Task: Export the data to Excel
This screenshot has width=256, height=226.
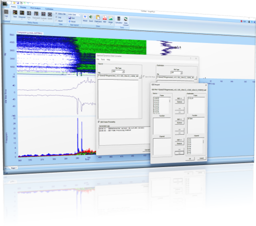Action: tap(91, 17)
